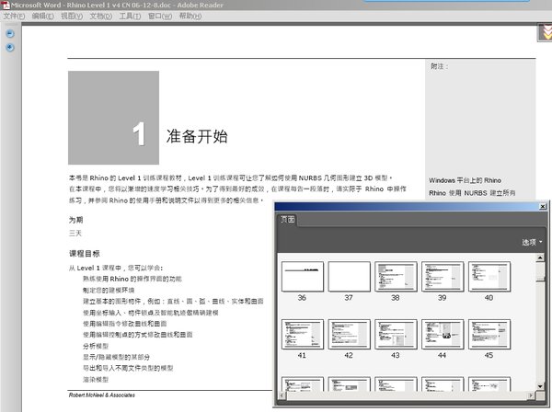The height and width of the screenshot is (412, 552).
Task: Click the 三天 duration text
Action: pos(75,234)
